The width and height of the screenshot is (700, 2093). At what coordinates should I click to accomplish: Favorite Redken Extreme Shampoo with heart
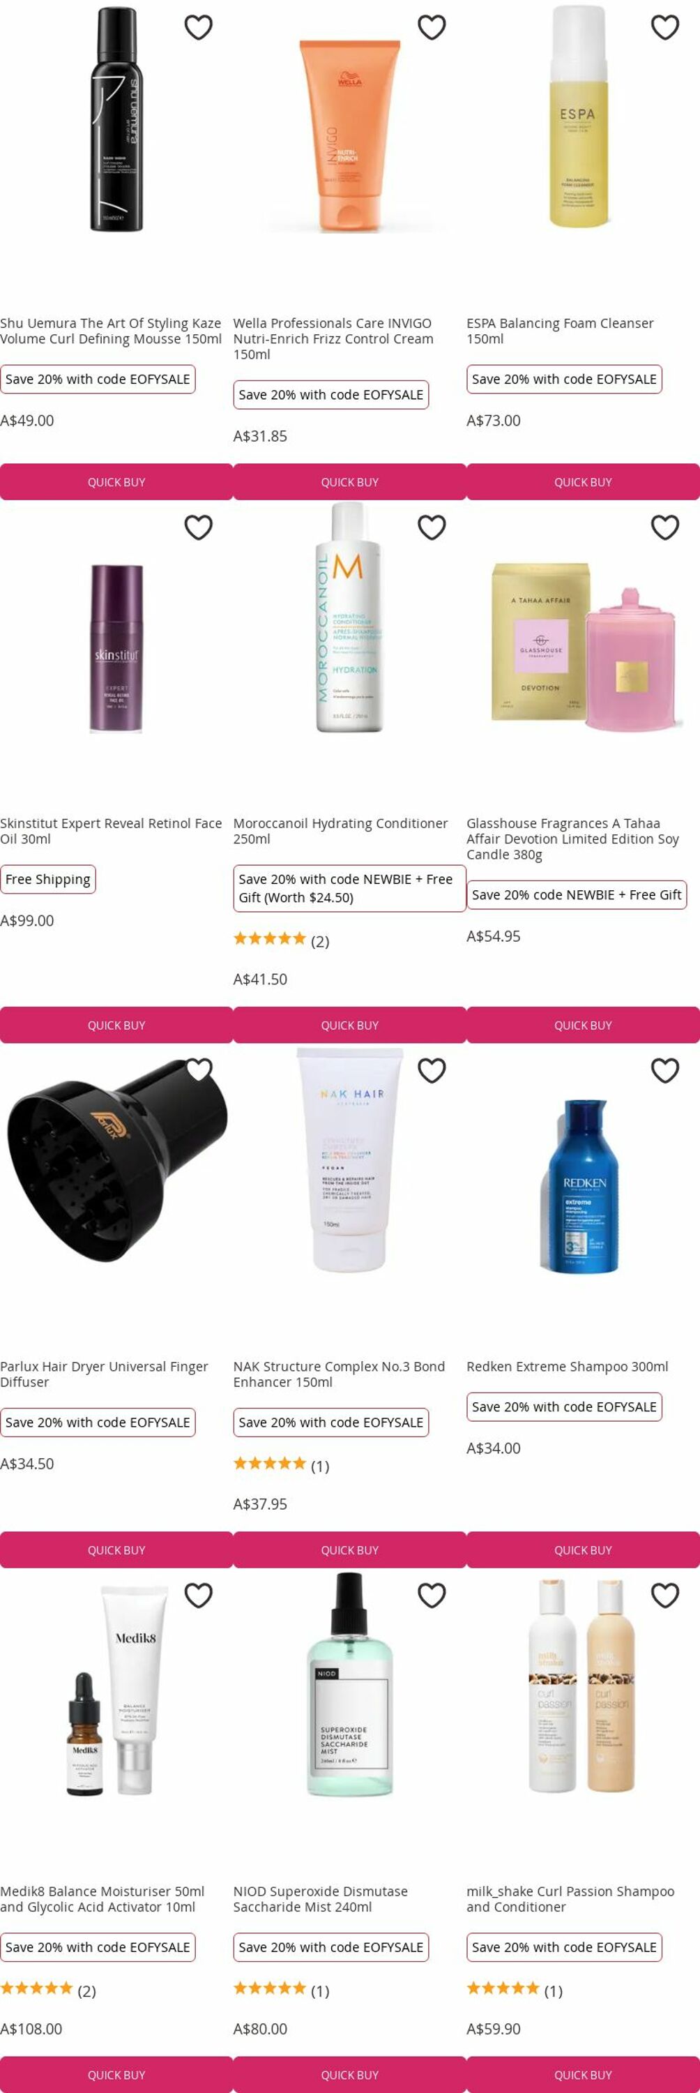point(665,1070)
